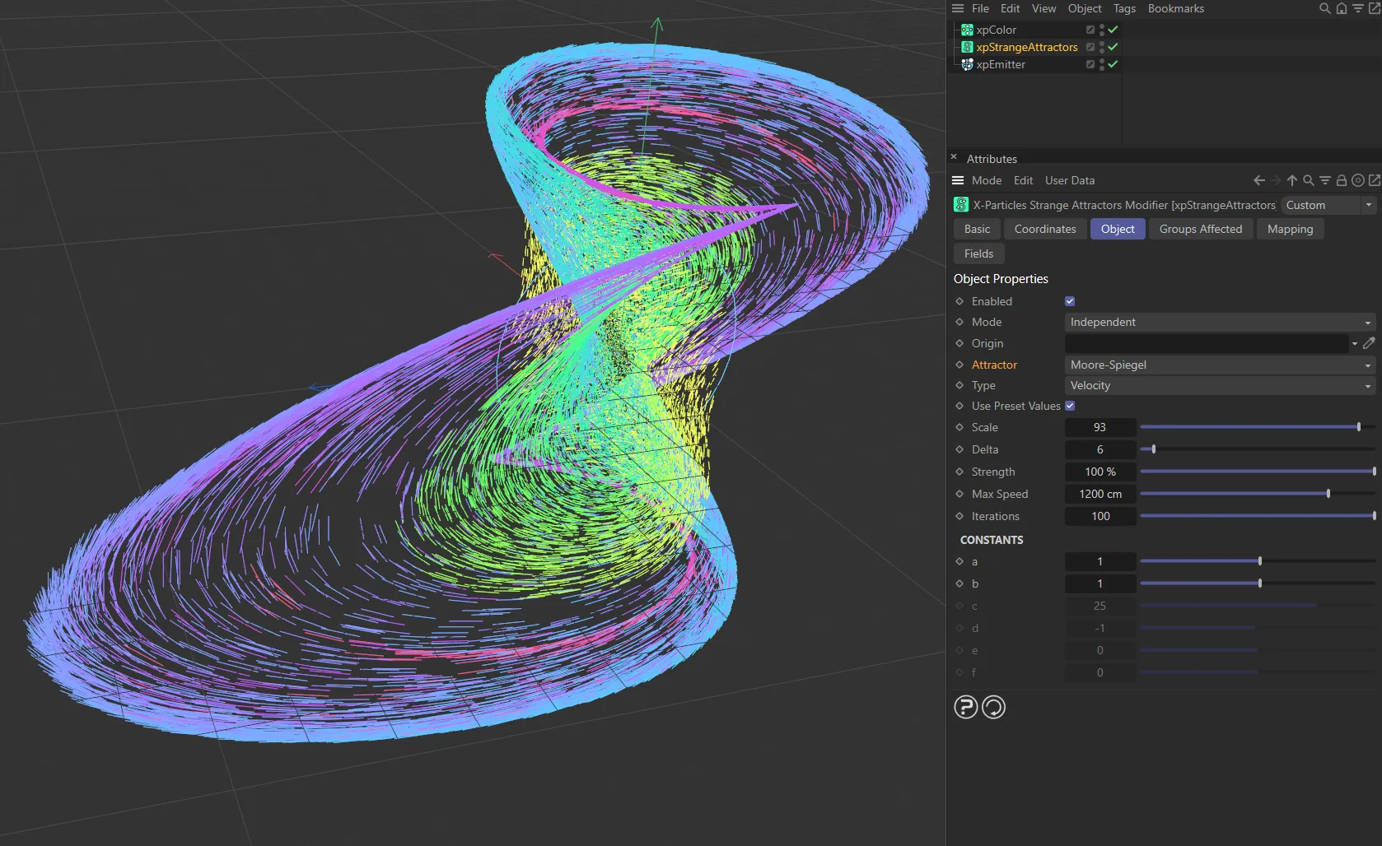Open the help question mark icon
1382x846 pixels.
[x=965, y=707]
